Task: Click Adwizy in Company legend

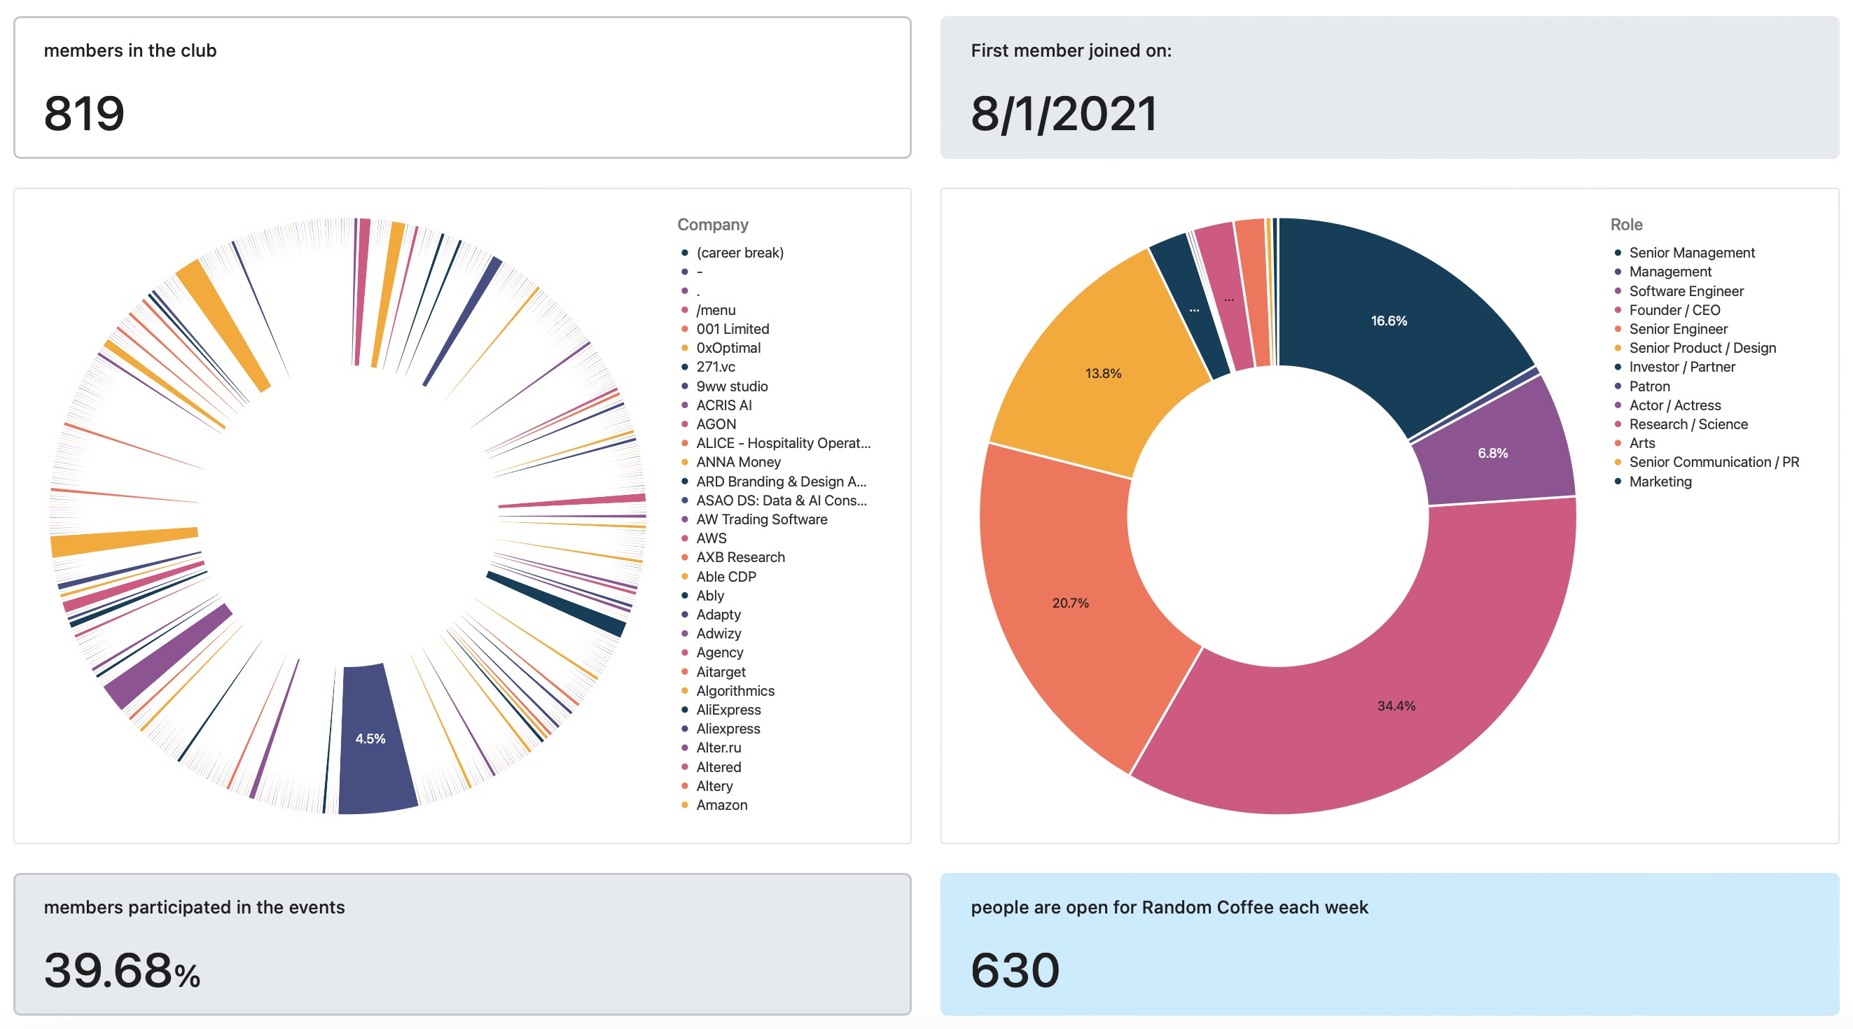Action: (x=711, y=633)
